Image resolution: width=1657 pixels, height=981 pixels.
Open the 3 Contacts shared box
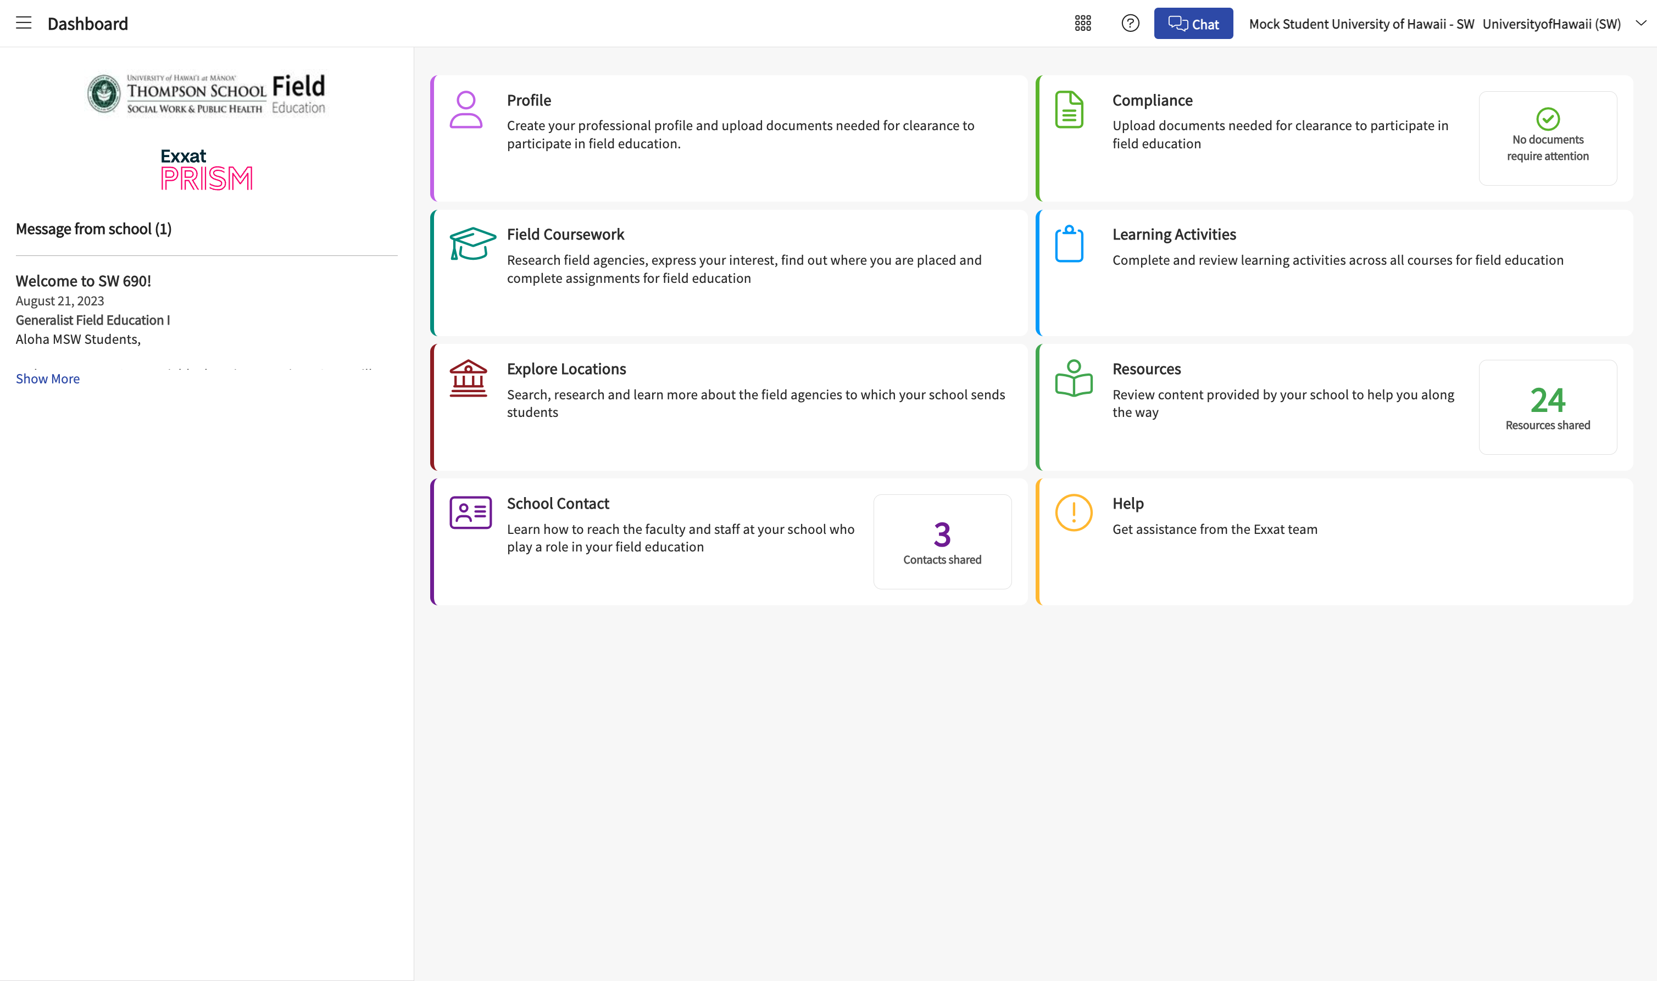(942, 542)
